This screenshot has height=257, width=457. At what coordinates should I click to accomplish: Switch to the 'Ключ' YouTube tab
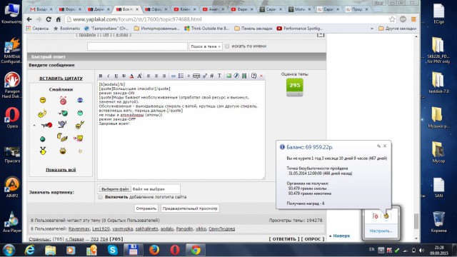click(x=186, y=9)
